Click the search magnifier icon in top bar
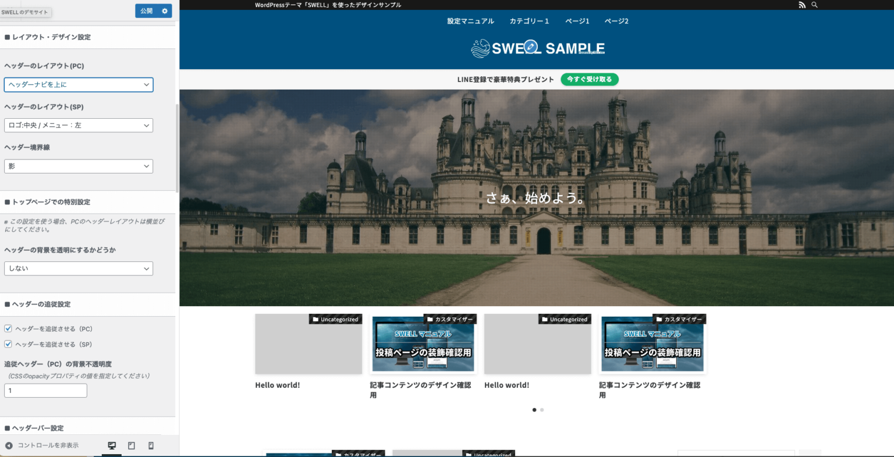 (x=814, y=5)
